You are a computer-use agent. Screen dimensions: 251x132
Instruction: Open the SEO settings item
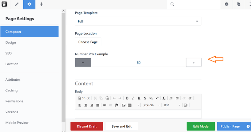(8, 53)
